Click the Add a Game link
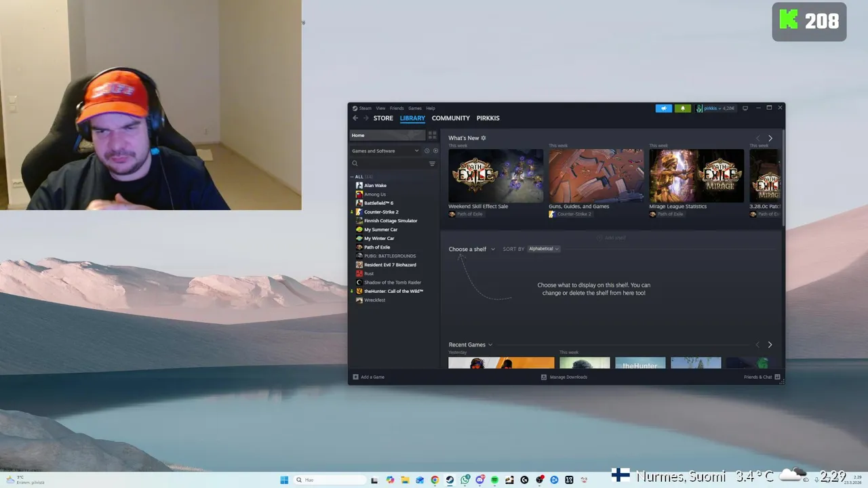This screenshot has width=868, height=488. (372, 377)
